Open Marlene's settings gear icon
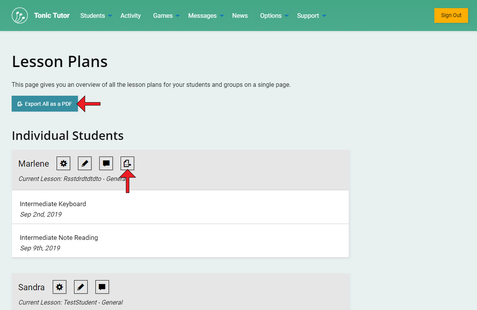477x310 pixels. click(64, 164)
